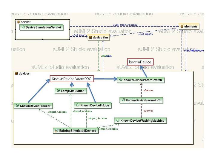Screen dimensions: 215x161
Task: Click top-left selection handle of servlet package
Action: coord(16,20)
